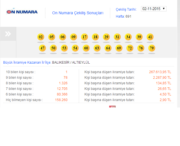Click the yellow ball numbered 64

[x=108, y=48]
